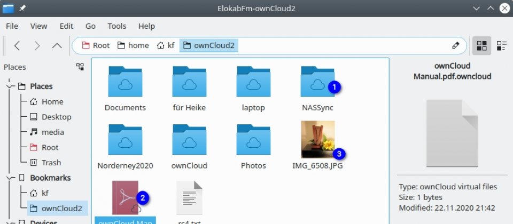Collapse the Places tree group

click(x=9, y=86)
